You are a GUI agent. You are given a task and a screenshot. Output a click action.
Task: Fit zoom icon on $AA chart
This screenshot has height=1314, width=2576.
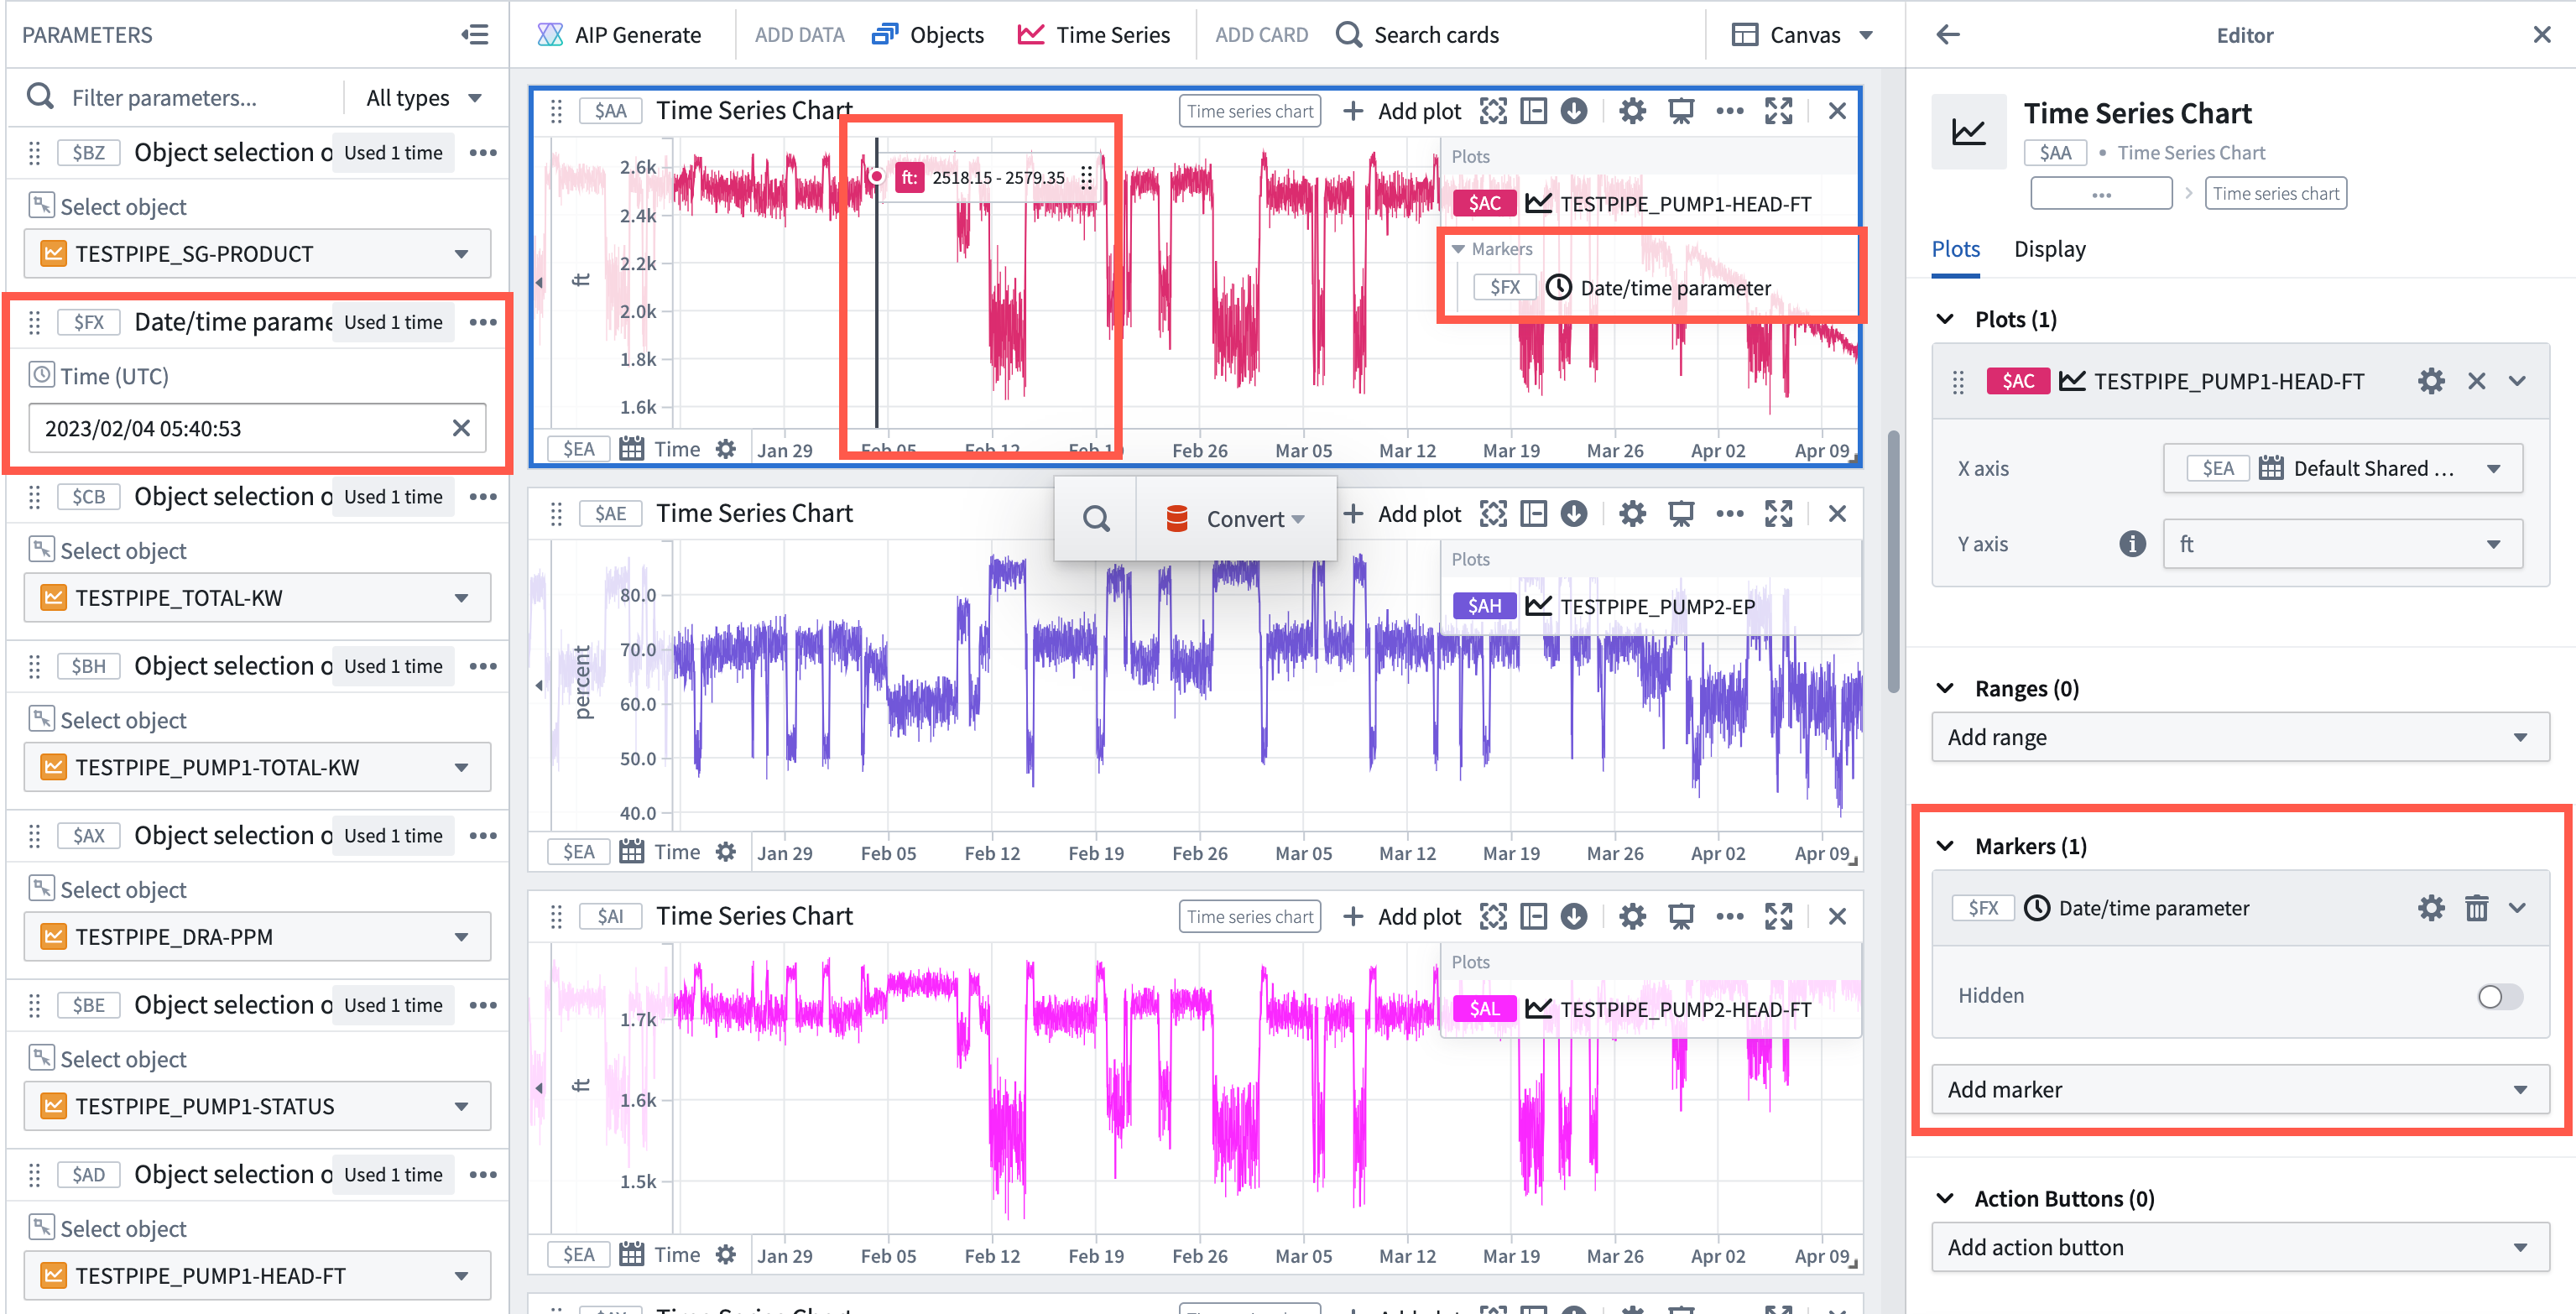(x=1493, y=111)
